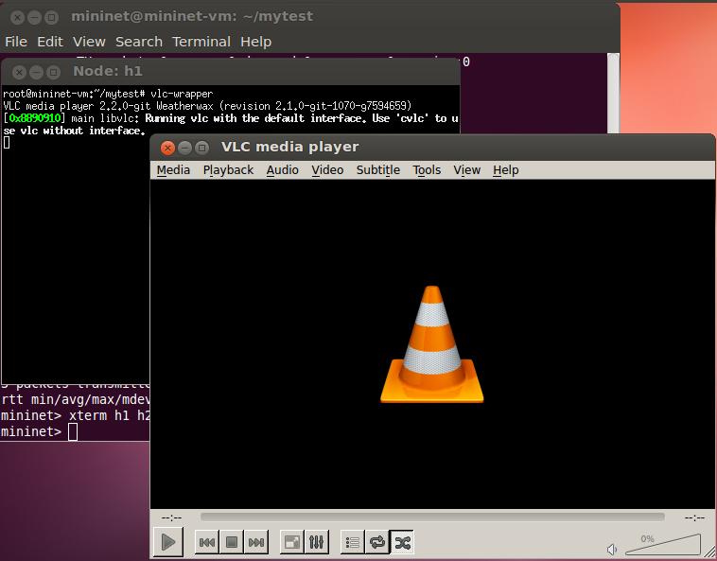Viewport: 717px width, 561px height.
Task: Open the VLC Help menu
Action: (506, 170)
